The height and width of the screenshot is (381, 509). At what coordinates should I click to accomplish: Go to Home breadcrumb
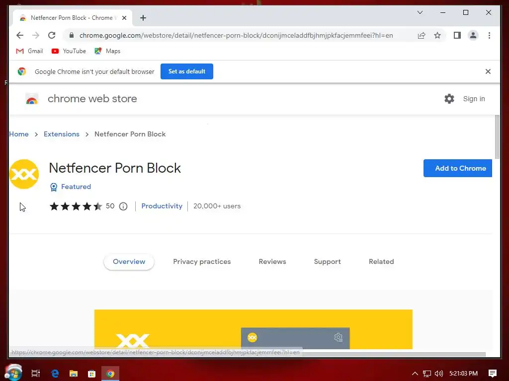[19, 134]
